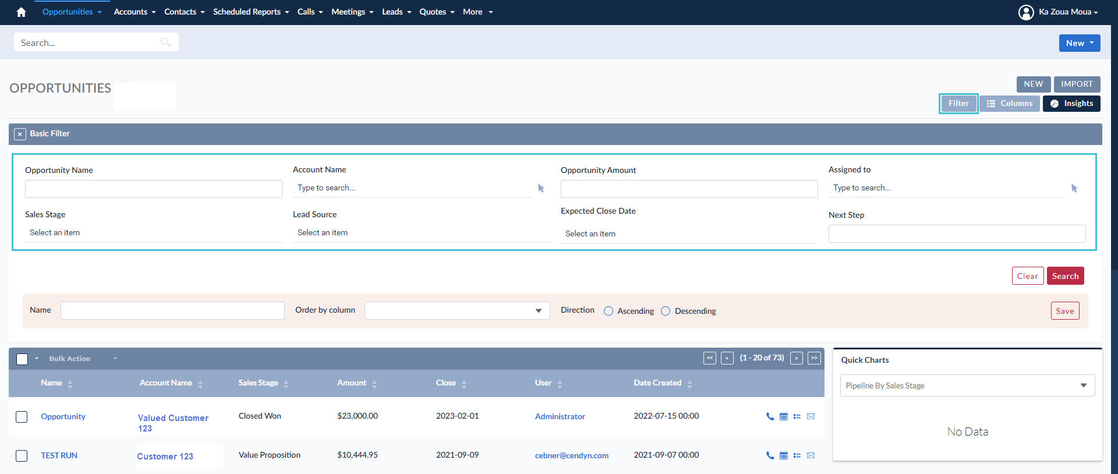Clear the filter fields

coord(1028,276)
